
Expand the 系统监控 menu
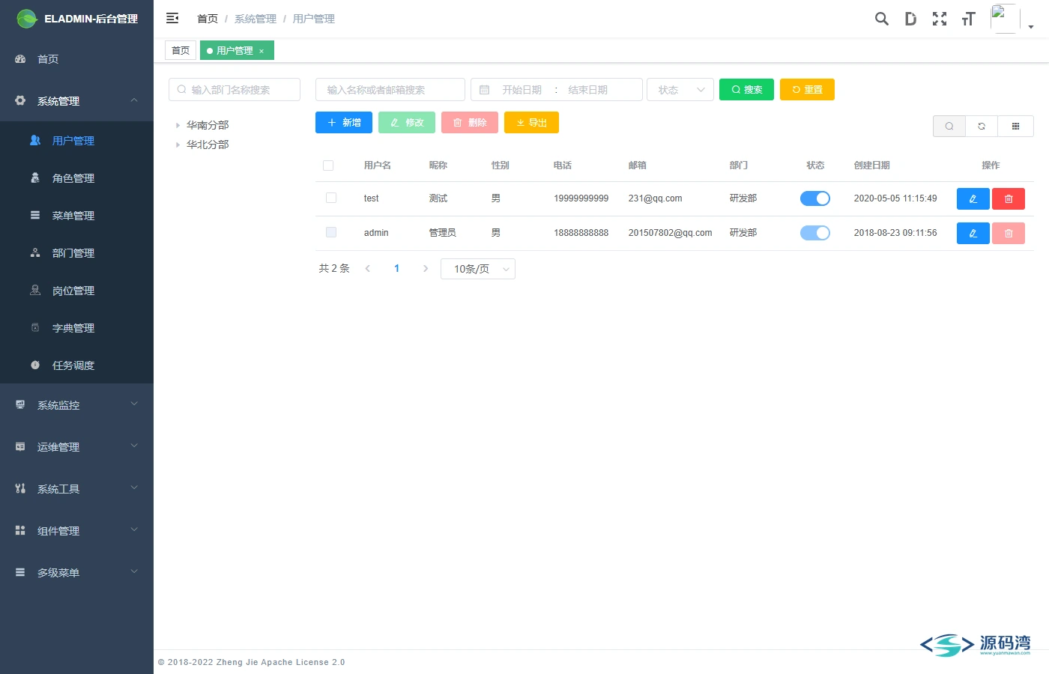point(76,405)
